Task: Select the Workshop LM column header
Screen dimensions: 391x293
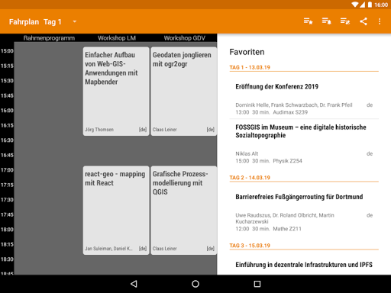Action: pyautogui.click(x=117, y=38)
